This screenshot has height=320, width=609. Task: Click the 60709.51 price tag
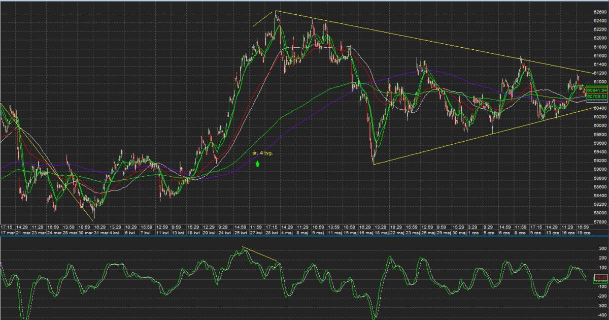point(596,96)
